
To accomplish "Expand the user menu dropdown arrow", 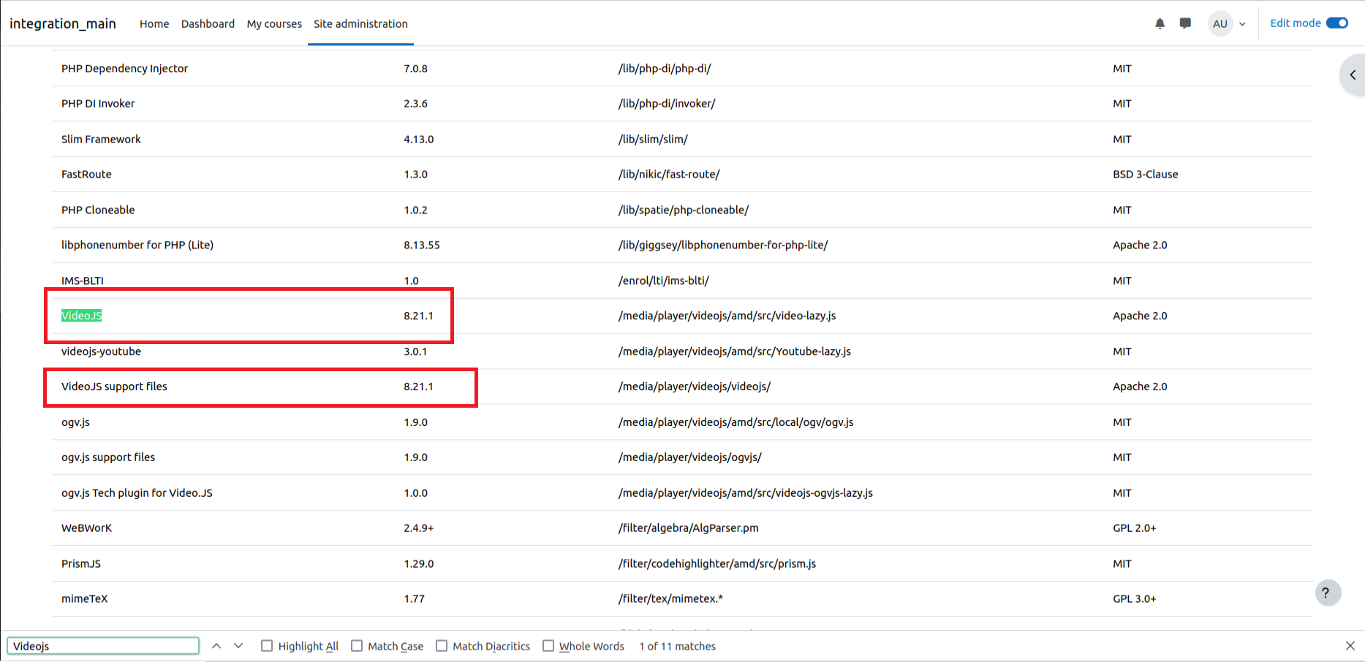I will click(x=1242, y=23).
